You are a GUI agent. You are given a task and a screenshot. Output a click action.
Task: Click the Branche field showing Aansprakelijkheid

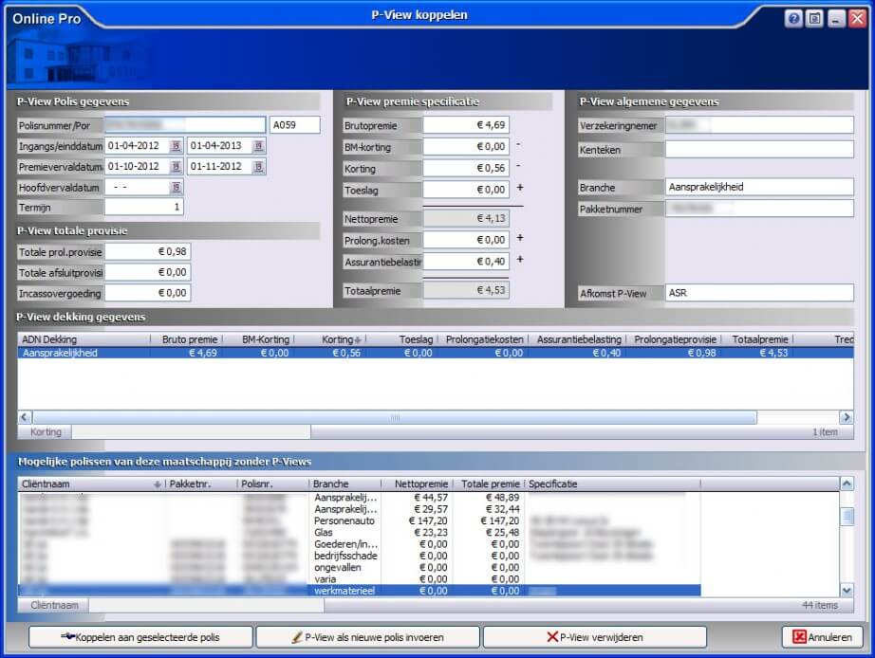[x=759, y=187]
